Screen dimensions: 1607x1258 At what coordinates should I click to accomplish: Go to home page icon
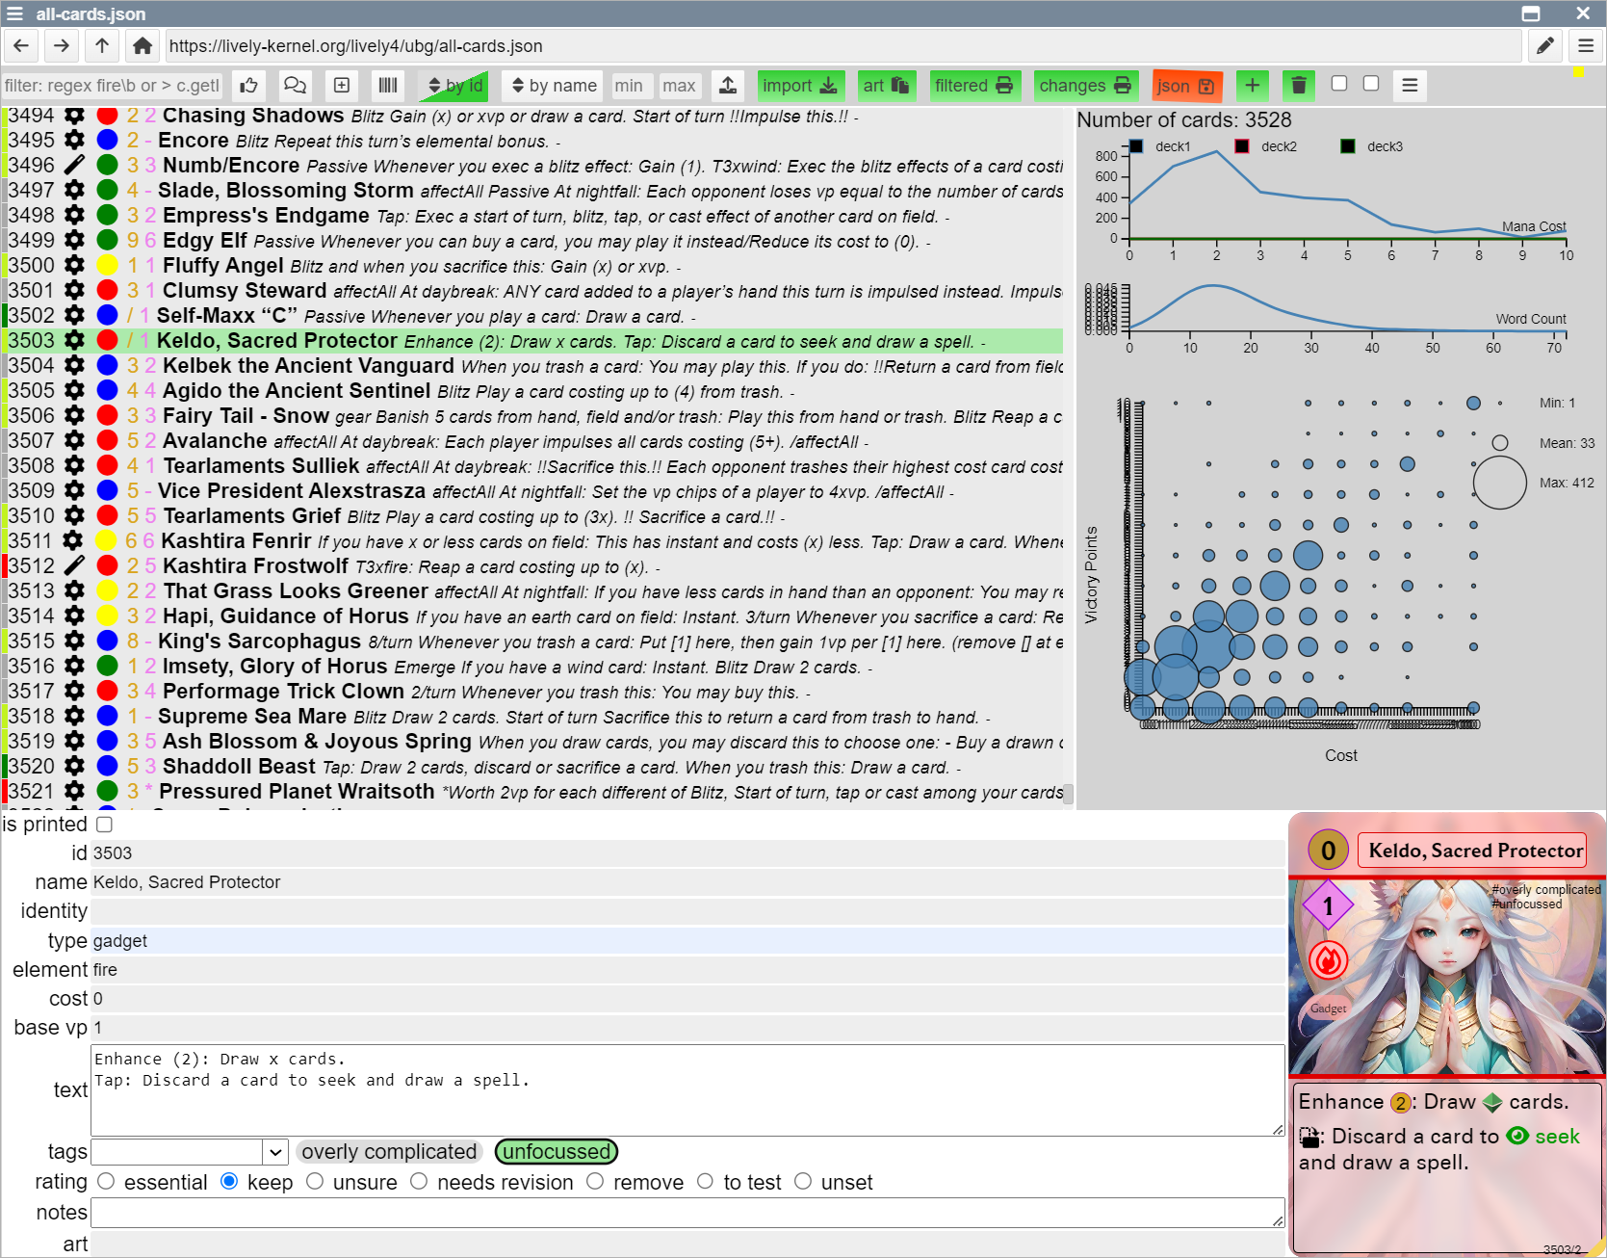(x=143, y=45)
